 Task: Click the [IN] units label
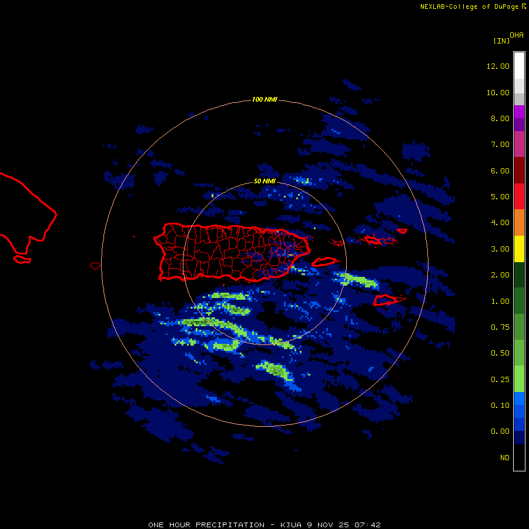coord(501,41)
